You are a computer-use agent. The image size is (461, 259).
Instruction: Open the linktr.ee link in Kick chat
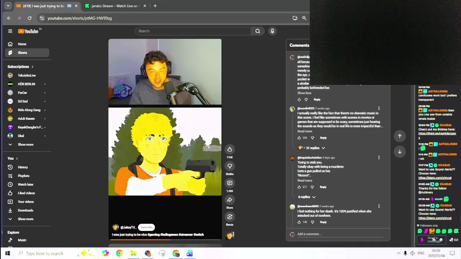[437, 135]
